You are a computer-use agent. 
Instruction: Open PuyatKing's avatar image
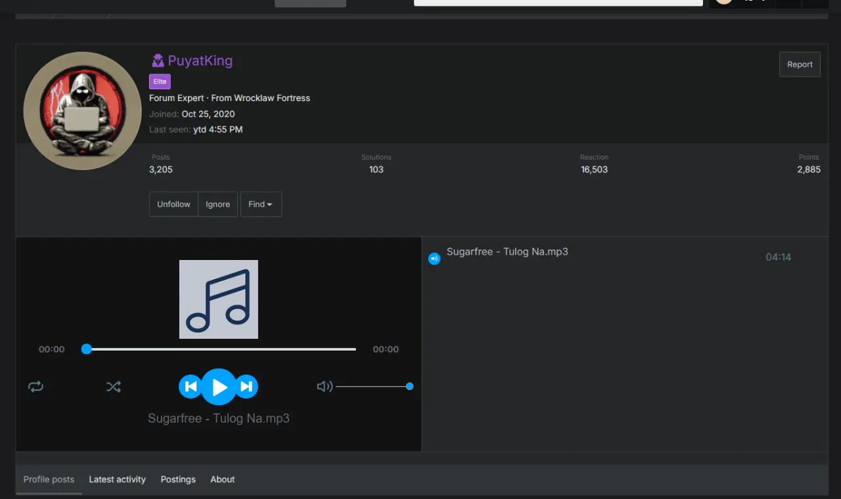click(x=82, y=111)
